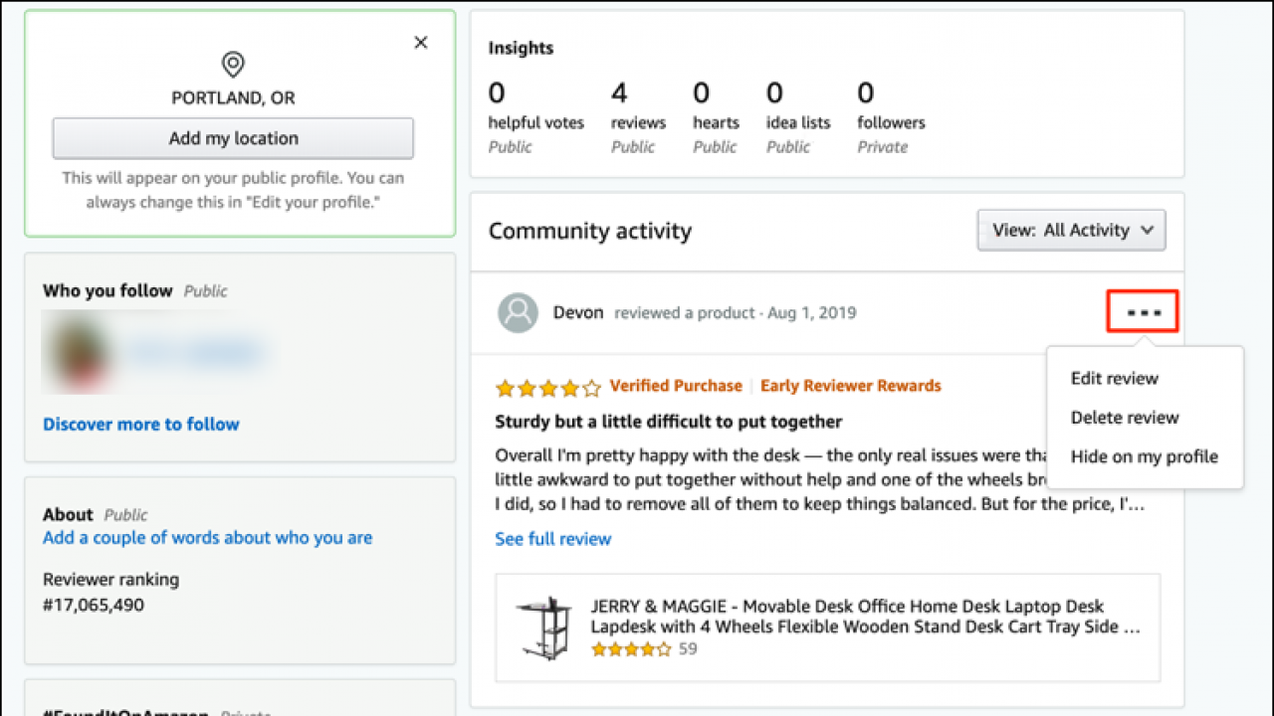Select Edit review from the menu
This screenshot has height=716, width=1274.
pyautogui.click(x=1114, y=378)
